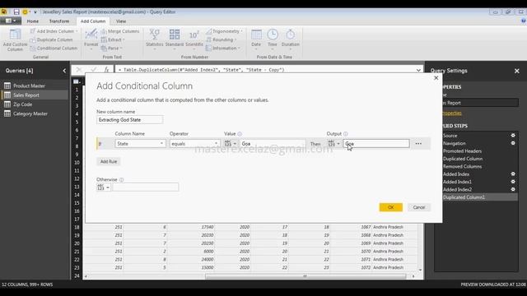Click OK to add column
This screenshot has height=296, width=527.
[x=391, y=207]
